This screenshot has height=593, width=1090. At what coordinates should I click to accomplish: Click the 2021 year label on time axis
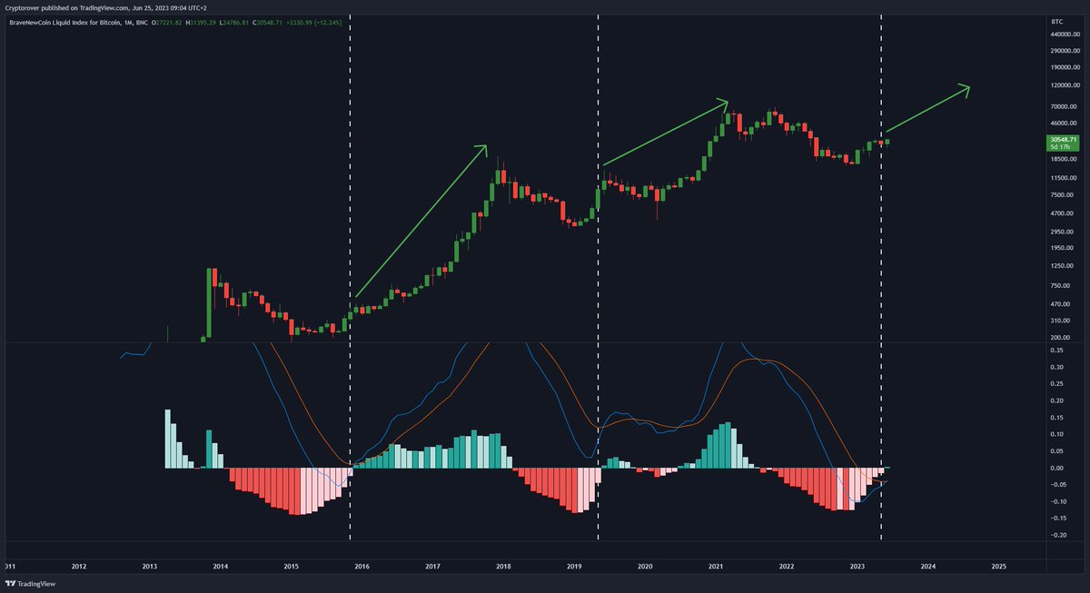716,566
